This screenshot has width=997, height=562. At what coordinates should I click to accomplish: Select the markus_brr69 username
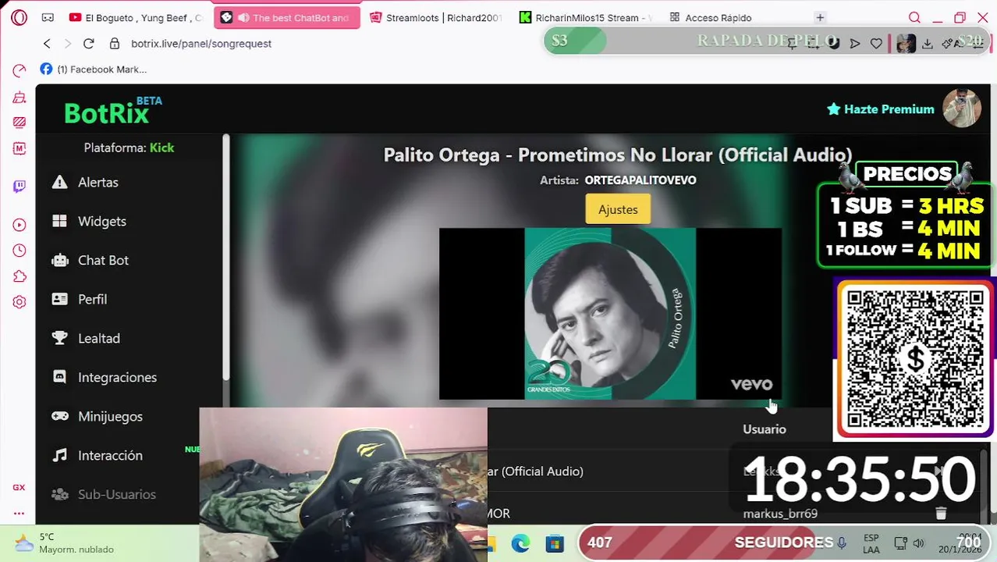pyautogui.click(x=780, y=514)
